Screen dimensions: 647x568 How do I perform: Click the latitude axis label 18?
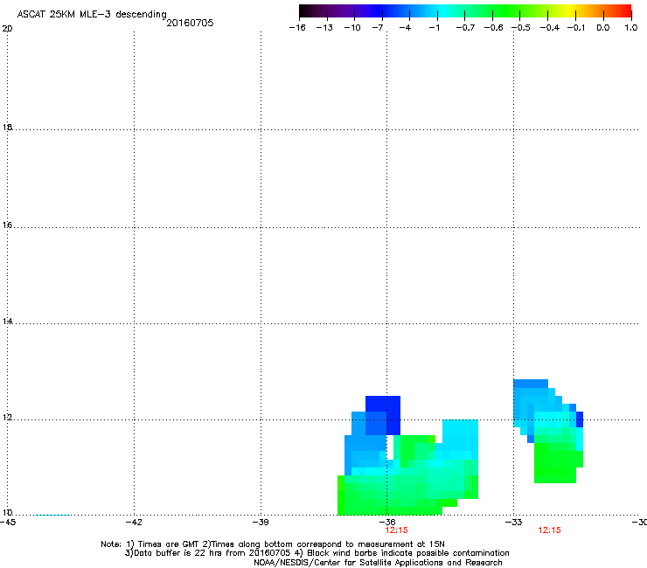7,127
